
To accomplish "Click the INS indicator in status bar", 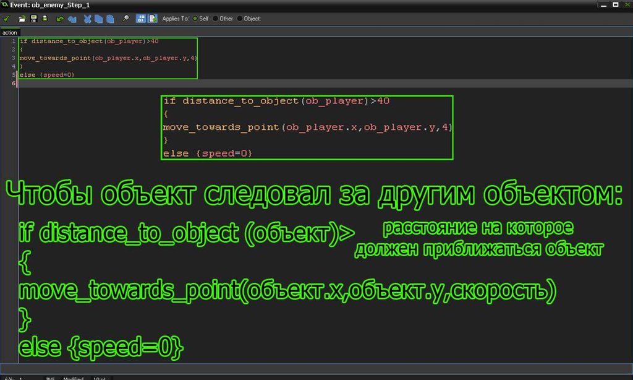I will 50,378.
